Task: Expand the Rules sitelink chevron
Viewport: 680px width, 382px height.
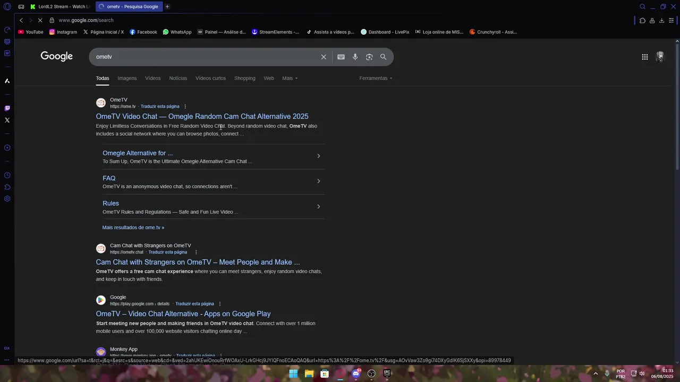Action: point(318,206)
